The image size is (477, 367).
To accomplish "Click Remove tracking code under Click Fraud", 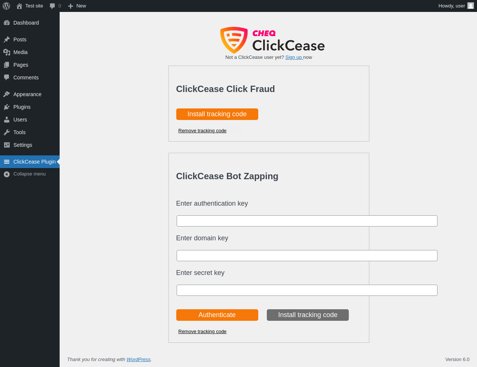I will click(x=202, y=131).
